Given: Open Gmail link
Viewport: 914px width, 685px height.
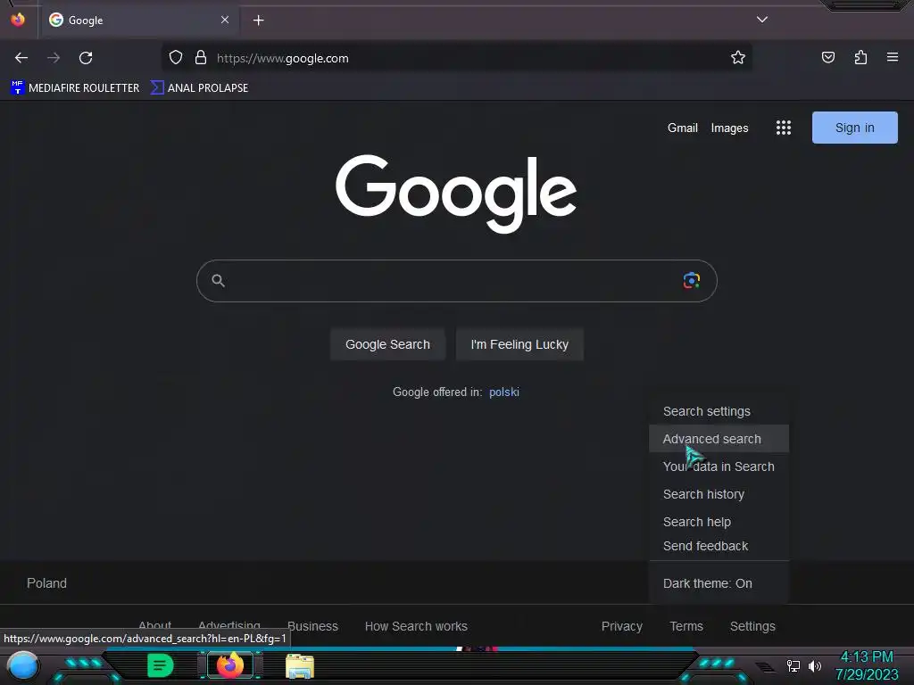Looking at the screenshot, I should tap(683, 128).
